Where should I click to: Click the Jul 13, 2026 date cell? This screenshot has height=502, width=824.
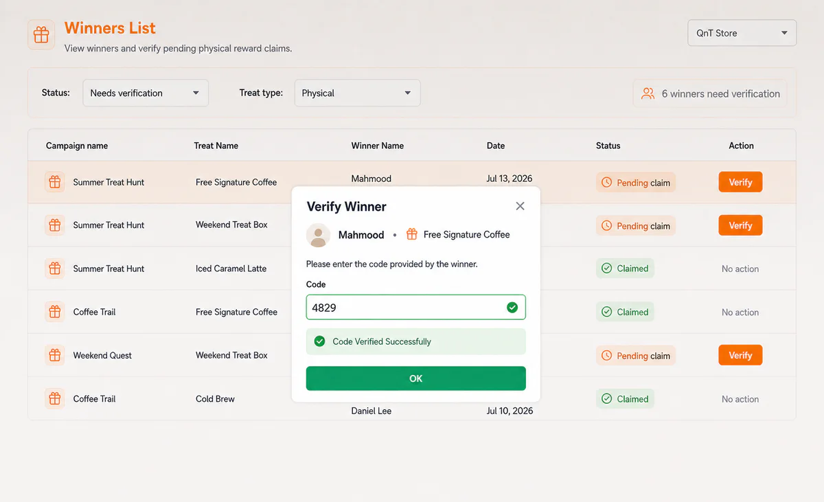coord(510,179)
